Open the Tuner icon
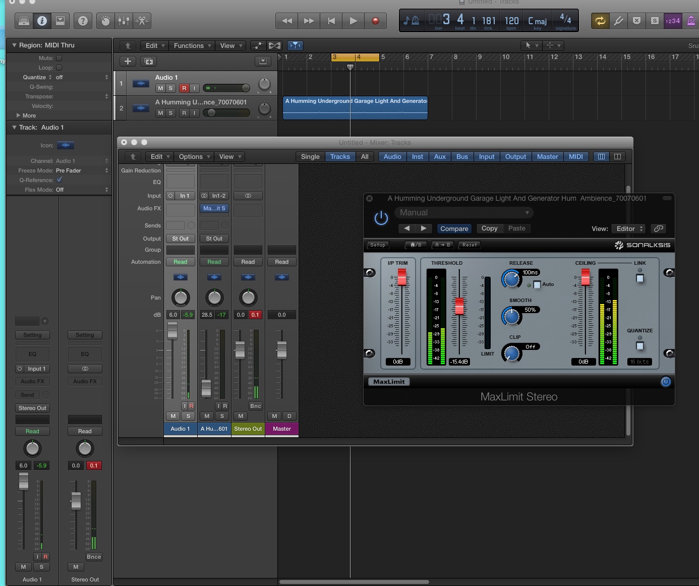The width and height of the screenshot is (699, 586). pyautogui.click(x=618, y=21)
